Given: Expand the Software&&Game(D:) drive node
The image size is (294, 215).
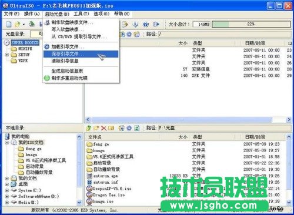Looking at the screenshot, I should click(7, 196).
